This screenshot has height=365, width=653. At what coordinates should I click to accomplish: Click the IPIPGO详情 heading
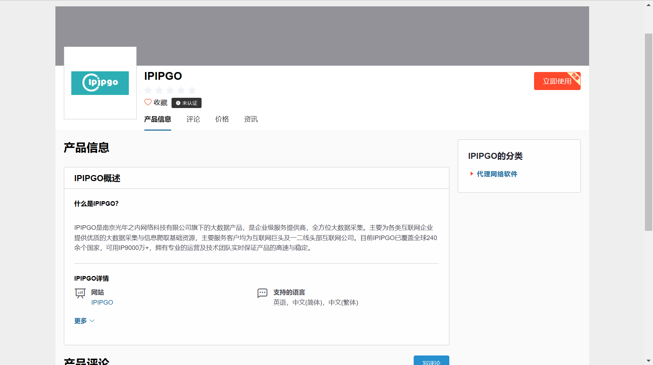(91, 279)
